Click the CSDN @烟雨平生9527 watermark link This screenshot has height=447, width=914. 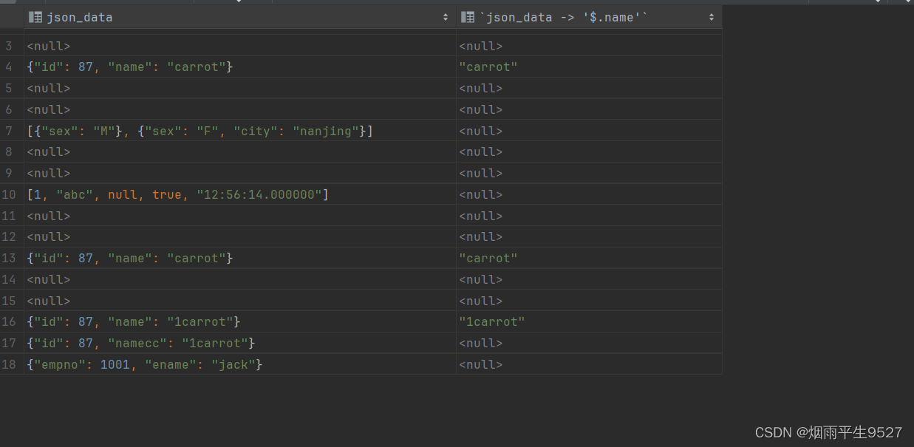[x=828, y=431]
